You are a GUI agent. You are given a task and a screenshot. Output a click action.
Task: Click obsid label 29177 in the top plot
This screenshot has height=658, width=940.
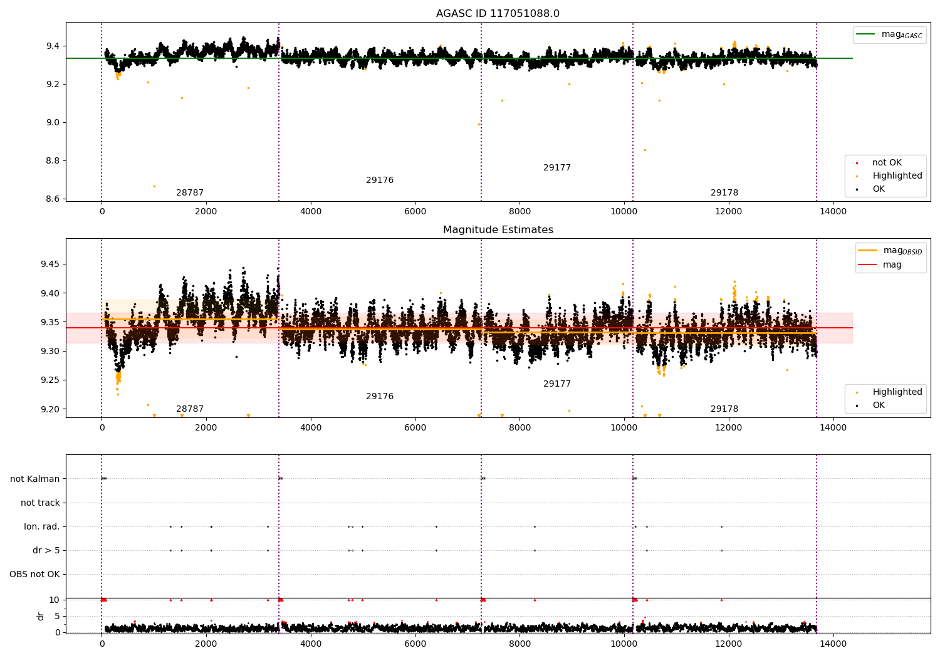pyautogui.click(x=557, y=168)
